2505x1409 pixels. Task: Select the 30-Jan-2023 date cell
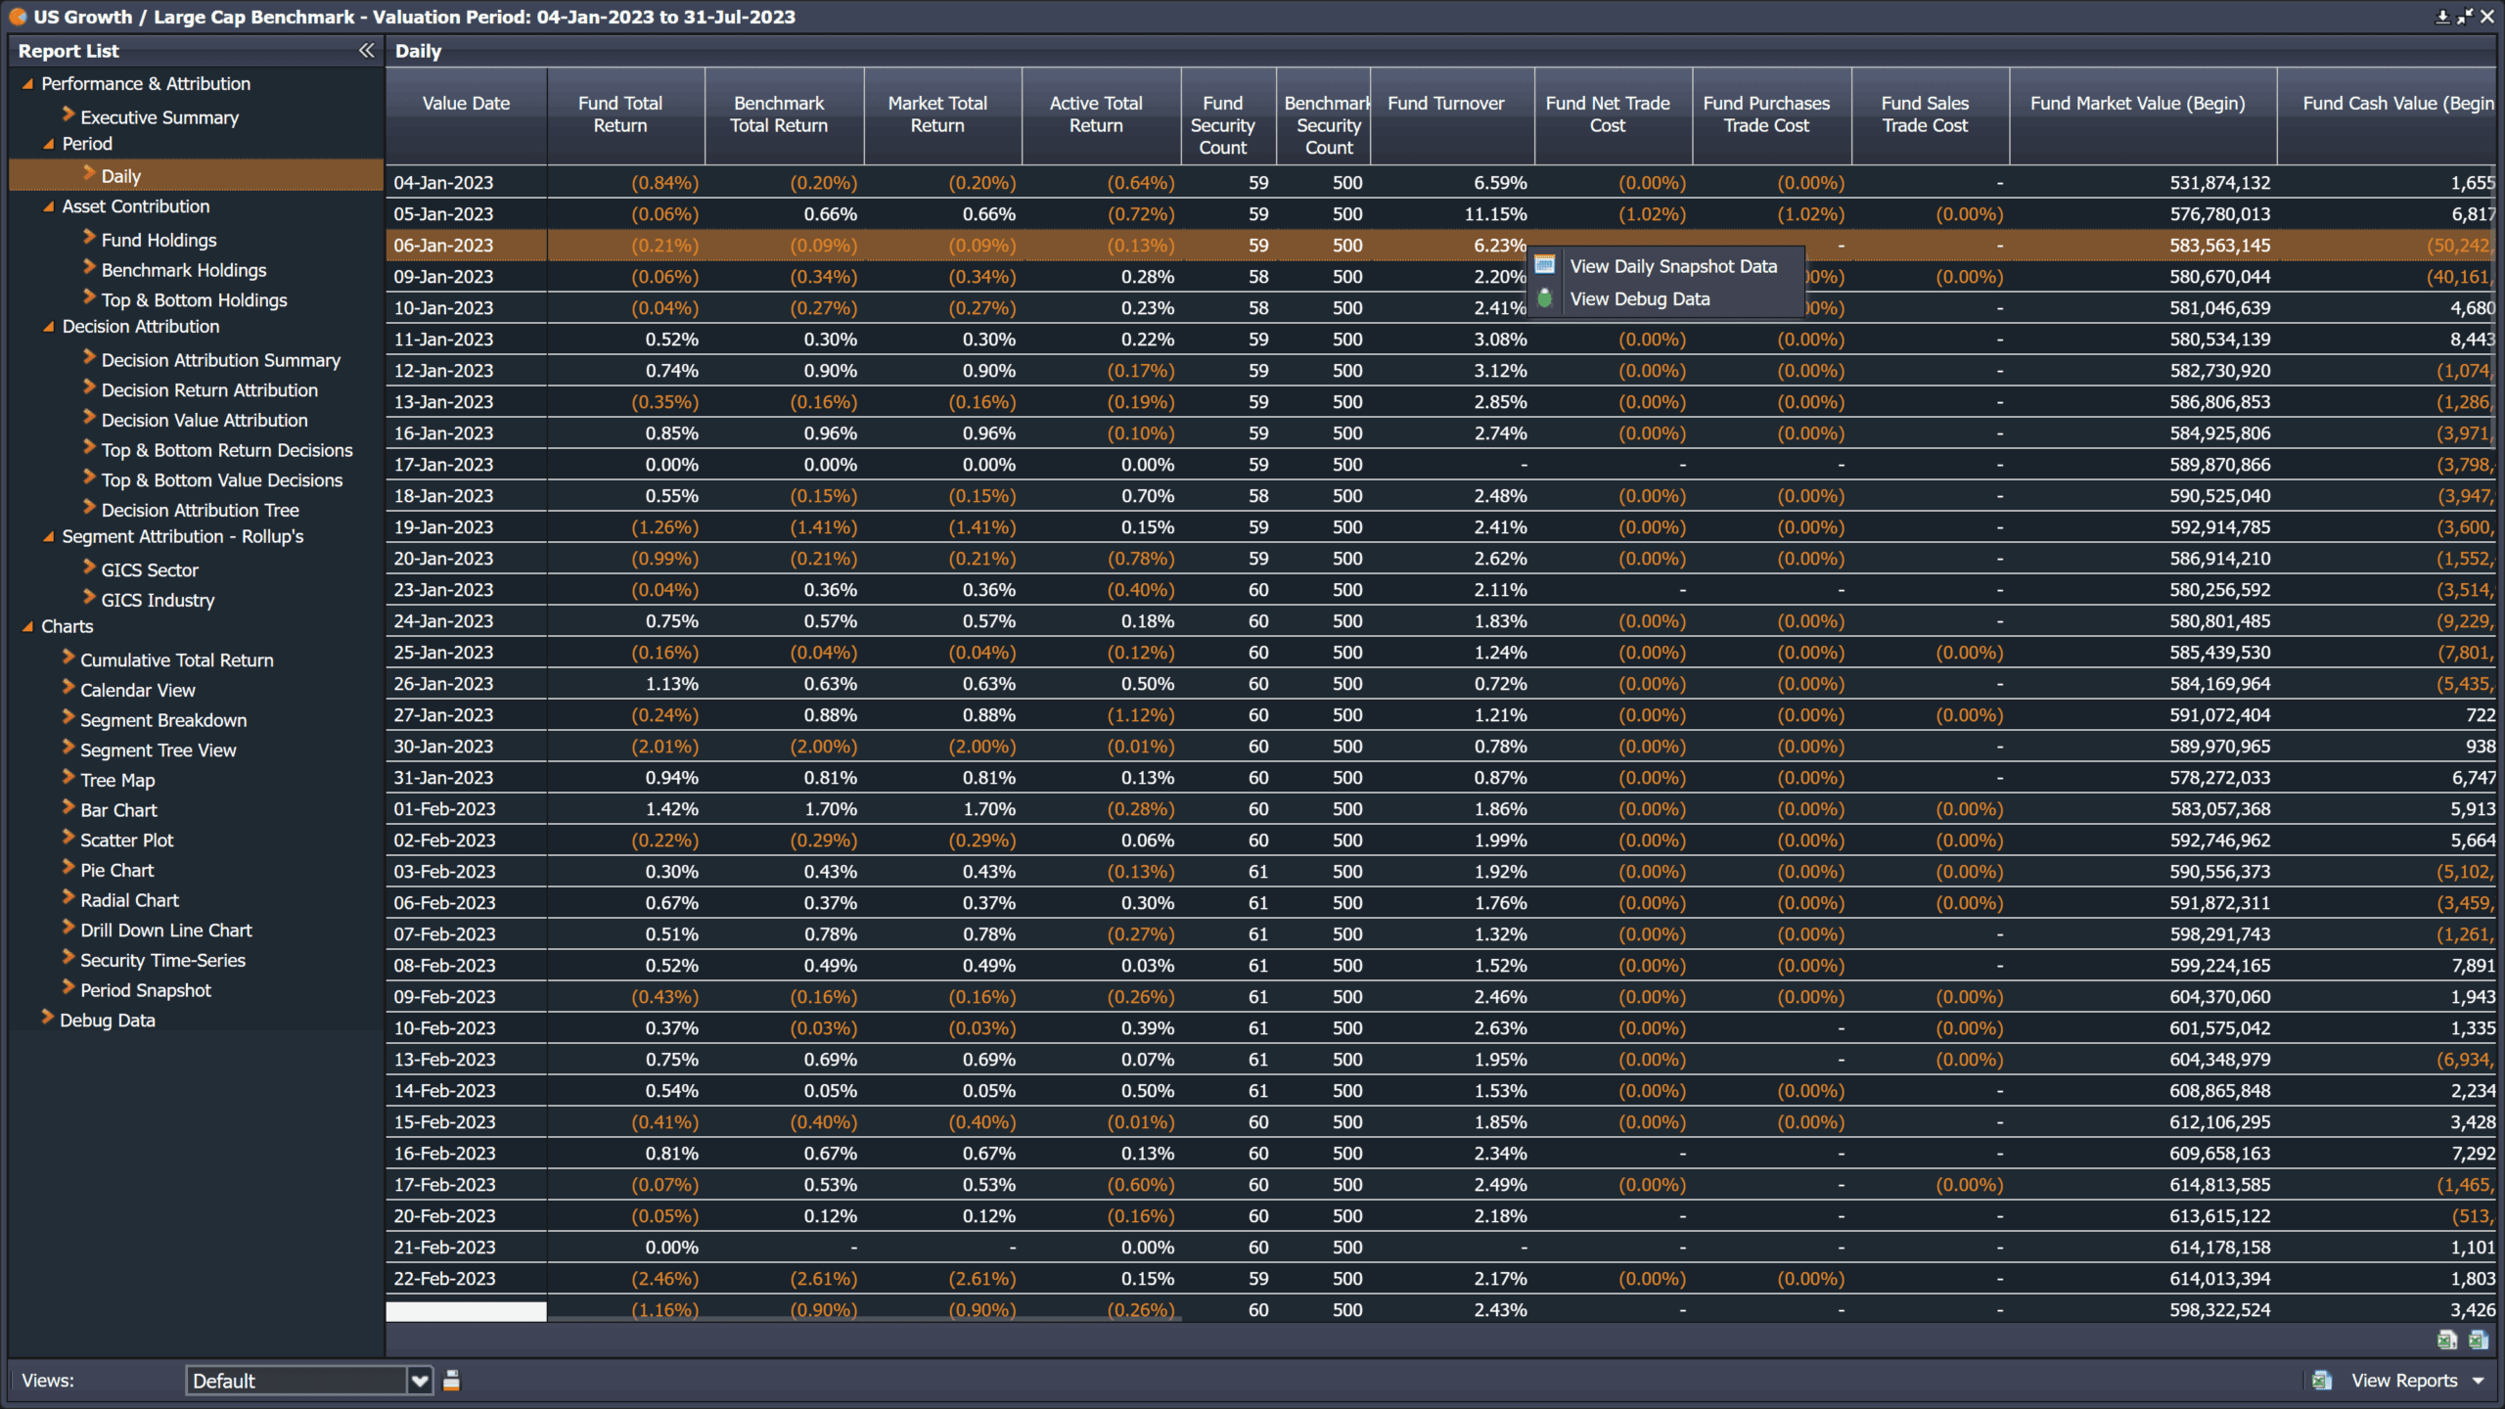tap(466, 747)
